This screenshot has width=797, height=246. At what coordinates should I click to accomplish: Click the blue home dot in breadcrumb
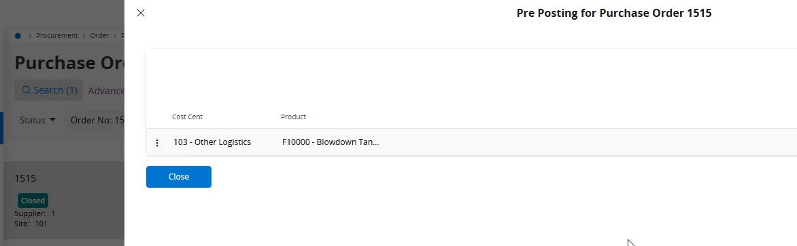click(18, 35)
